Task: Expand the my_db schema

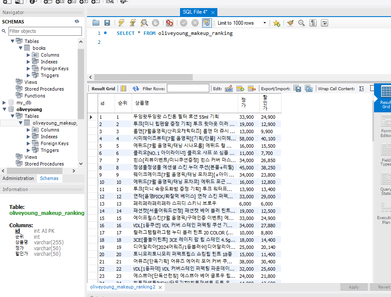Action: tap(4, 103)
